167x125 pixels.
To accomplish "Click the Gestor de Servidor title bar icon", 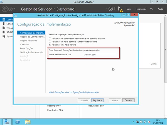I will (1, 2).
